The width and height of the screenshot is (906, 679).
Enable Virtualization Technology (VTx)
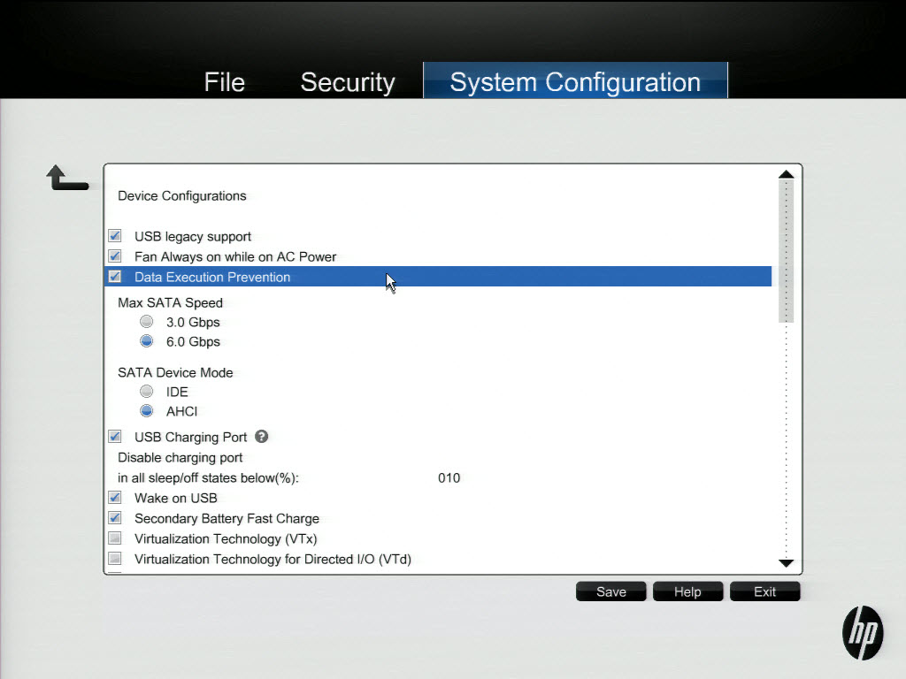pos(115,538)
